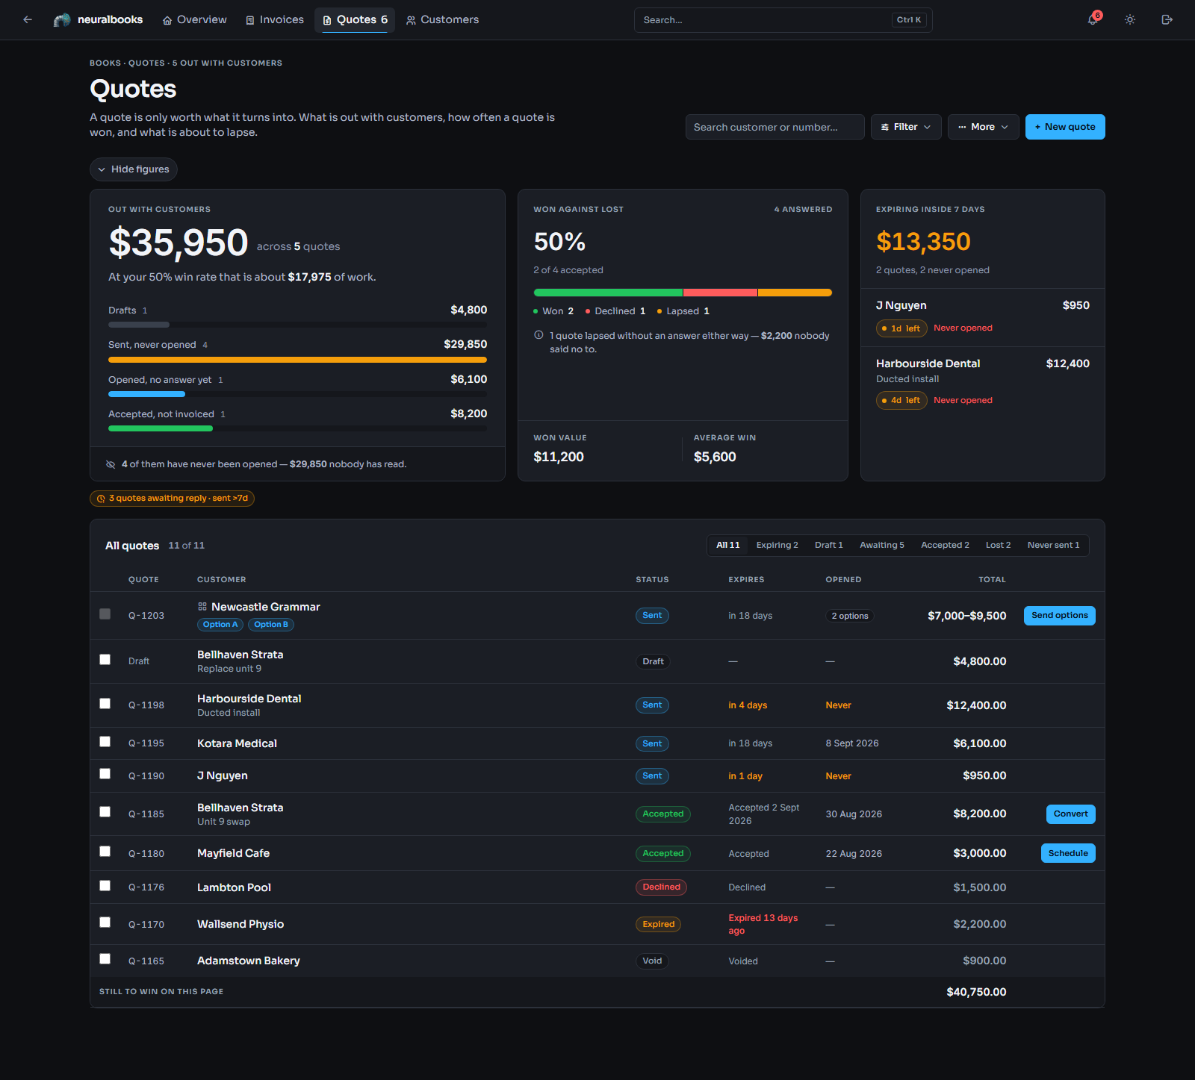Click the 3 quotes awaiting reply pill
Viewport: 1195px width, 1080px height.
(x=172, y=499)
